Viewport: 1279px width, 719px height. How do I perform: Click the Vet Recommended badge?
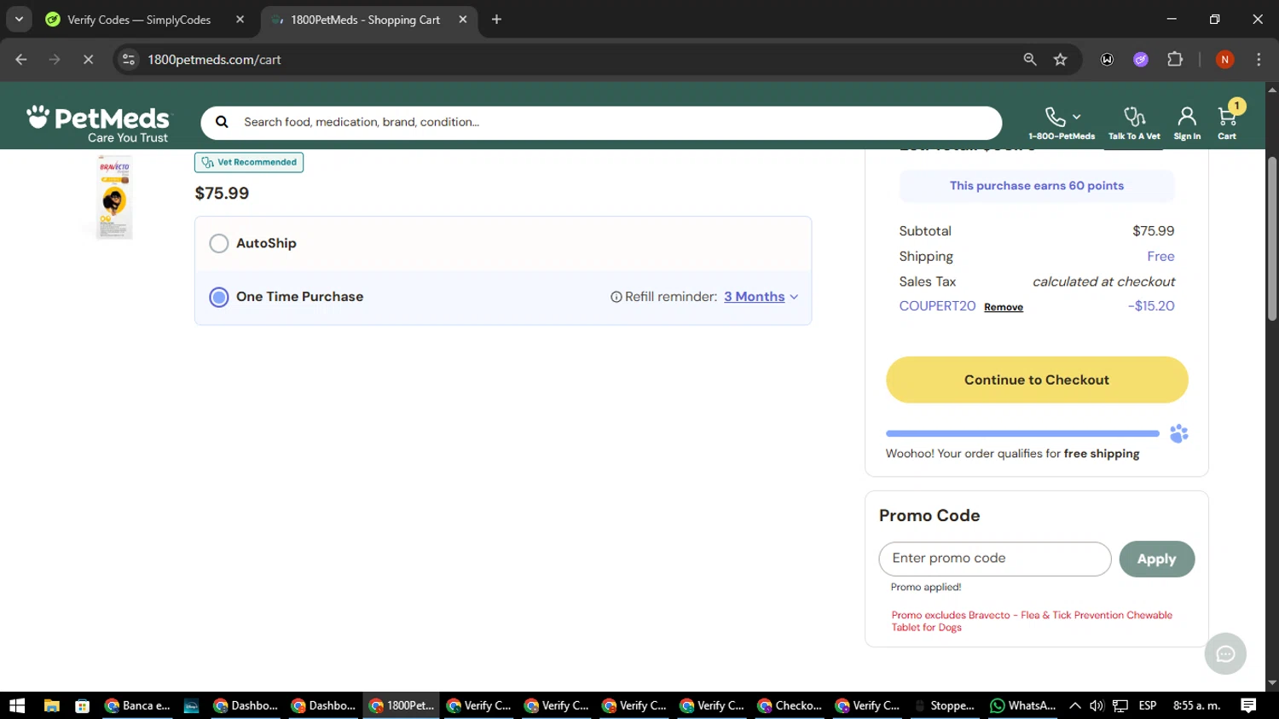(249, 162)
